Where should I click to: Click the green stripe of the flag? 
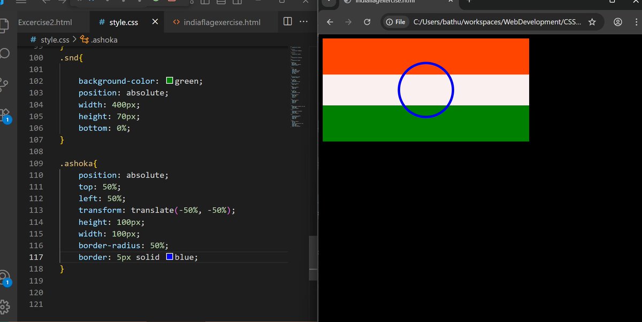point(426,123)
